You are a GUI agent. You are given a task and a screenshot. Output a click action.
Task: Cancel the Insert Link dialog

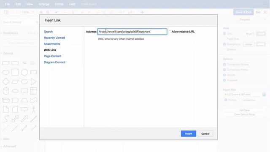pyautogui.click(x=205, y=133)
